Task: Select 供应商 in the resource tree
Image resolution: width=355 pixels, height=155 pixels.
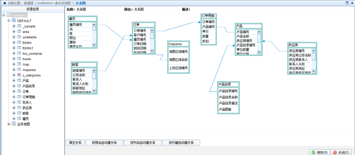Action: coord(27,108)
